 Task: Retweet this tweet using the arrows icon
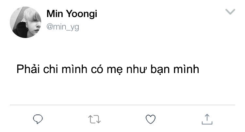[x=94, y=119]
